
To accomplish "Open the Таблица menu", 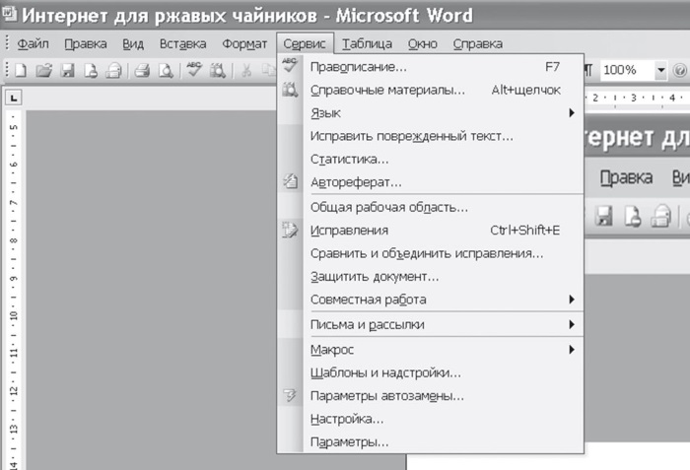I will click(367, 44).
